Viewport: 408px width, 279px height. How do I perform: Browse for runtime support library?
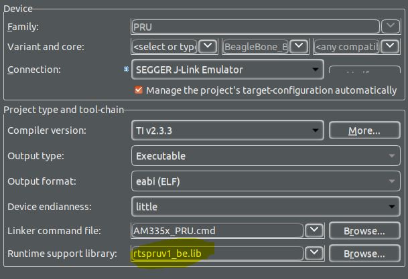pos(364,254)
